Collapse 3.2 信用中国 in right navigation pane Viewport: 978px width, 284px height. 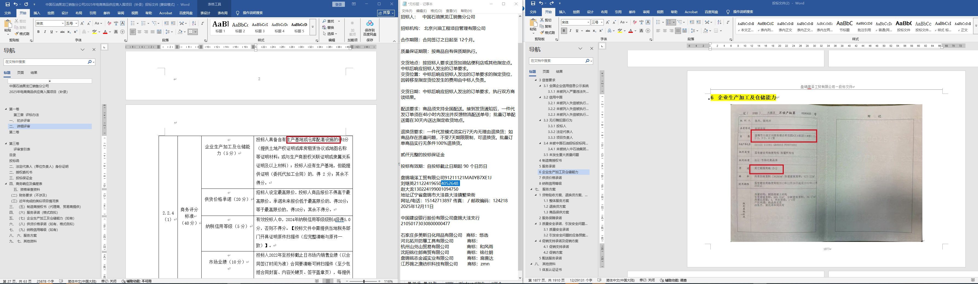pyautogui.click(x=540, y=97)
